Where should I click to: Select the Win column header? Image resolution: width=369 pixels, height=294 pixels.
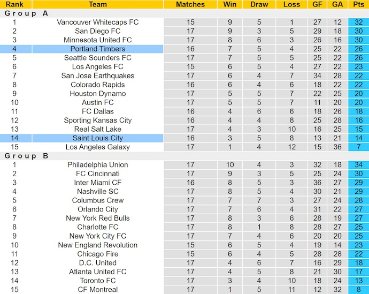(x=229, y=4)
